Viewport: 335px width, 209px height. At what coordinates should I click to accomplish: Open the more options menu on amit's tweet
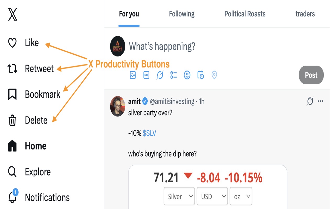tap(320, 101)
